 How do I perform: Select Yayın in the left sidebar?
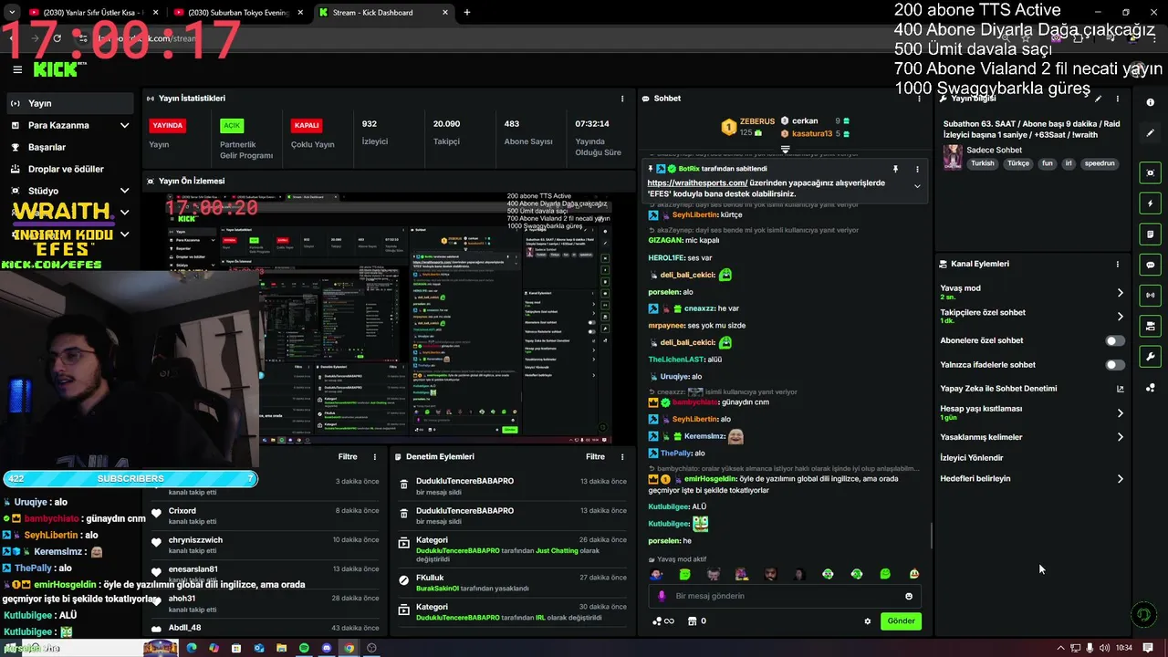point(69,103)
